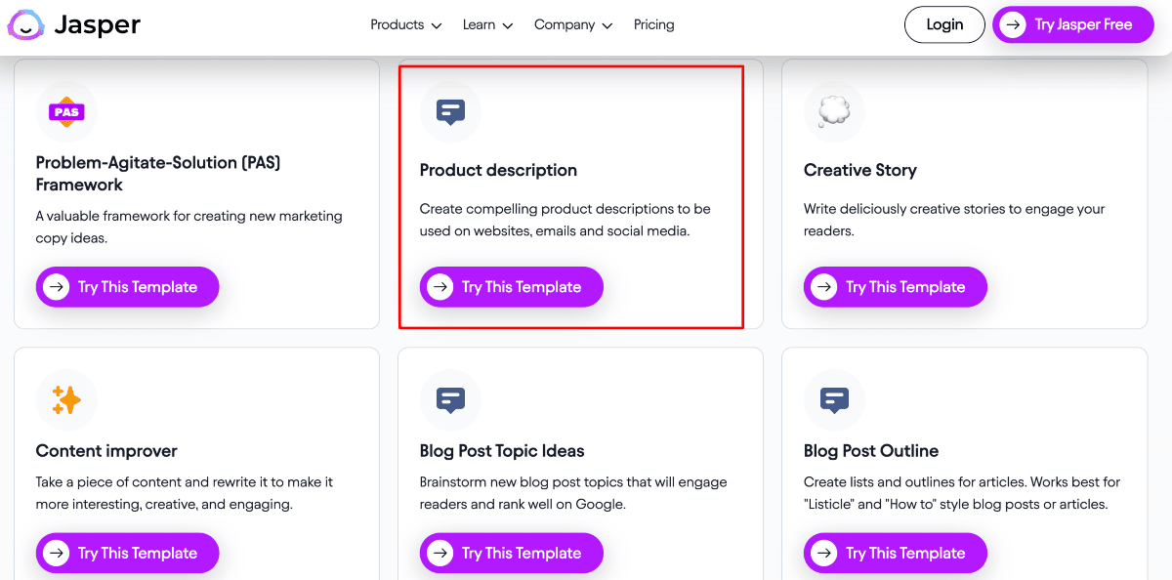Click the Blog Post Topic Ideas icon
This screenshot has width=1172, height=580.
click(450, 399)
